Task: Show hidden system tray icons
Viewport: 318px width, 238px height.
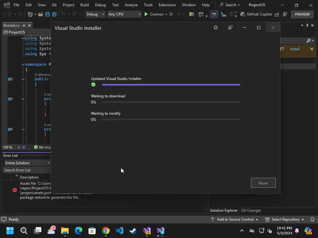Action: pyautogui.click(x=242, y=231)
